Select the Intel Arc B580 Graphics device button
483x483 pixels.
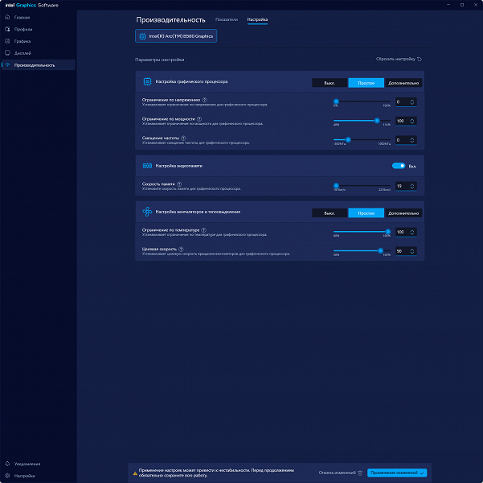tap(176, 36)
